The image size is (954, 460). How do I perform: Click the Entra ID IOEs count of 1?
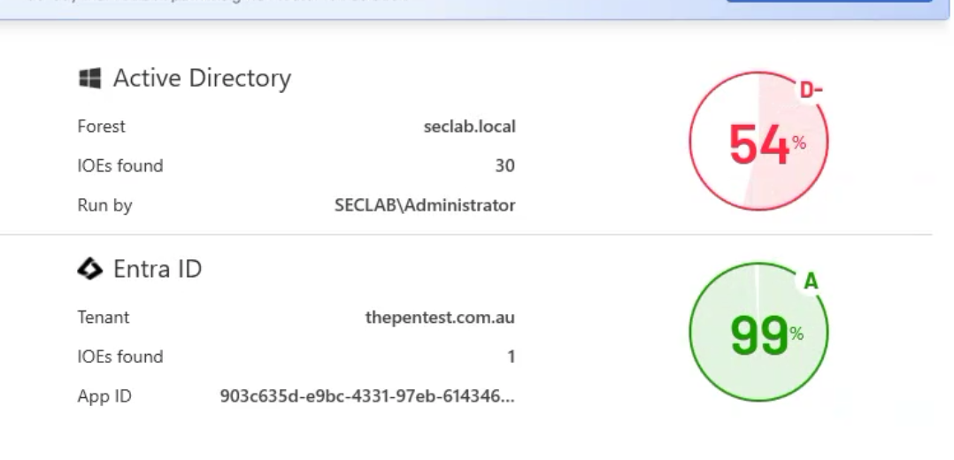[512, 356]
